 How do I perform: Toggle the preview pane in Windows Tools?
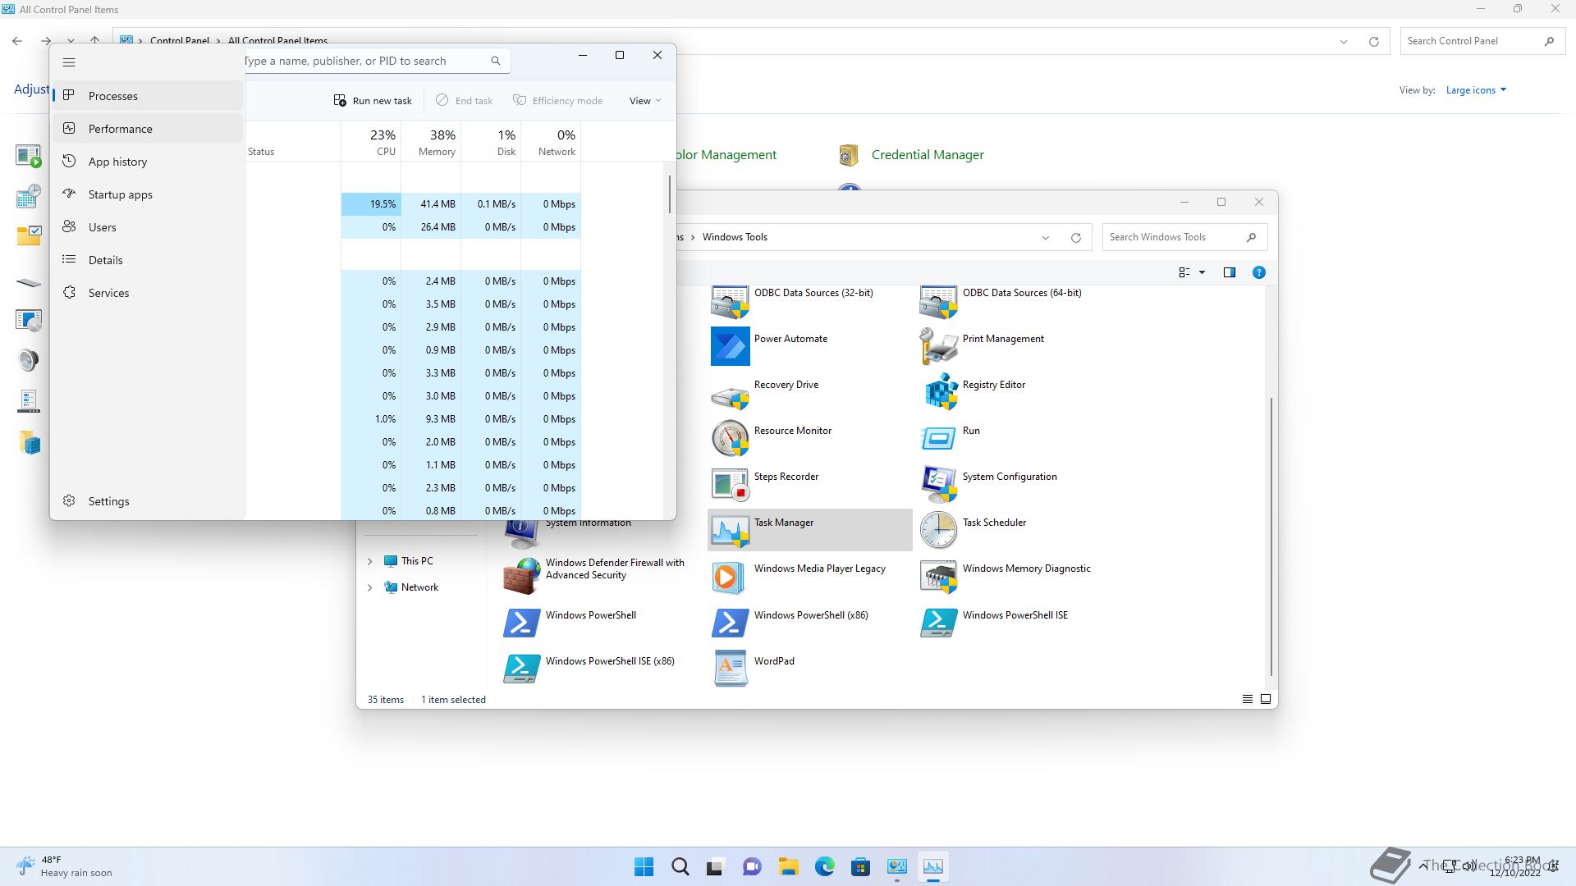(x=1230, y=272)
